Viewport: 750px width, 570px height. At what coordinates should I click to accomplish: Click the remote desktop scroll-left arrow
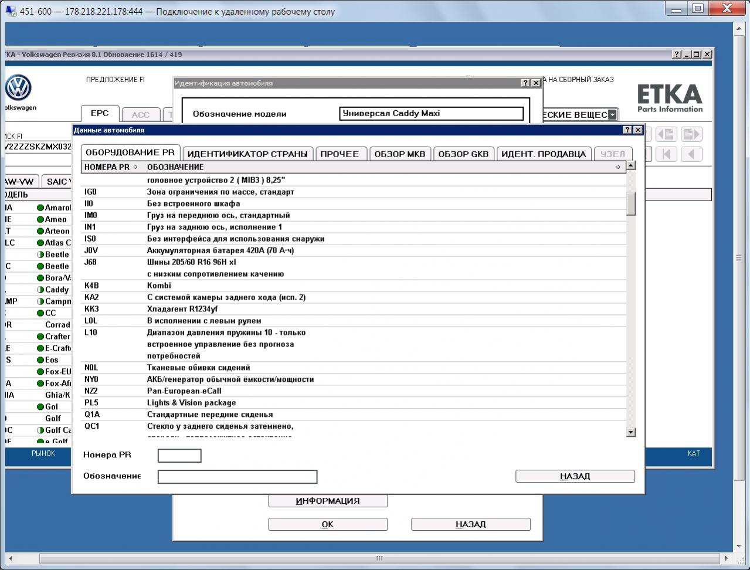click(x=11, y=558)
